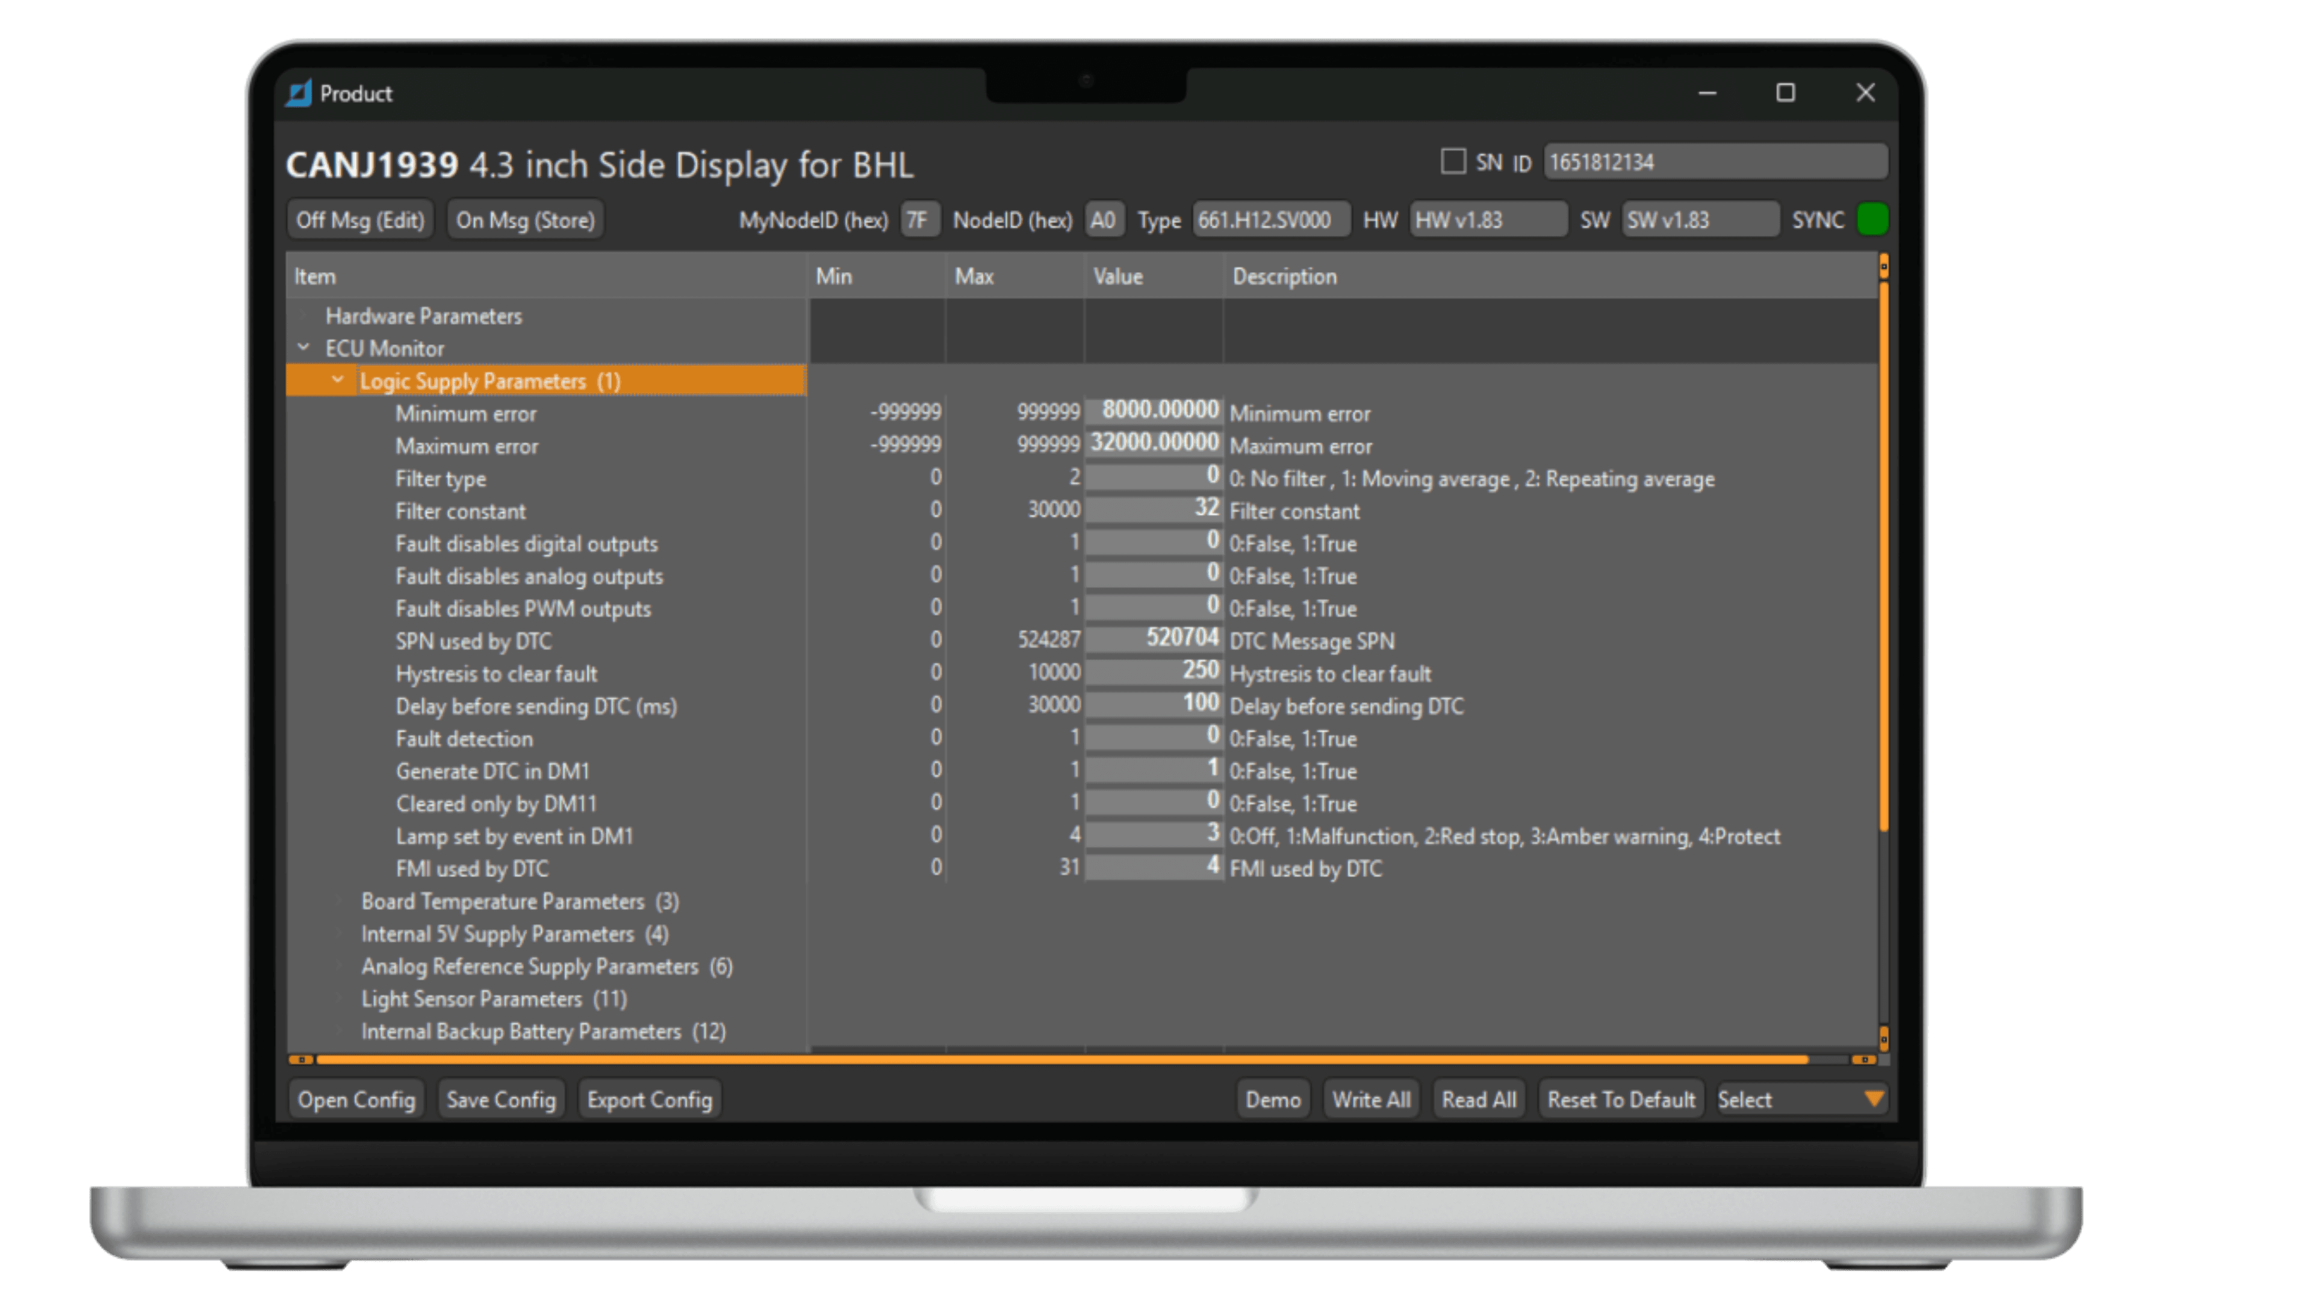Click Fault disables analog outputs value
This screenshot has height=1300, width=2312.
point(1154,574)
